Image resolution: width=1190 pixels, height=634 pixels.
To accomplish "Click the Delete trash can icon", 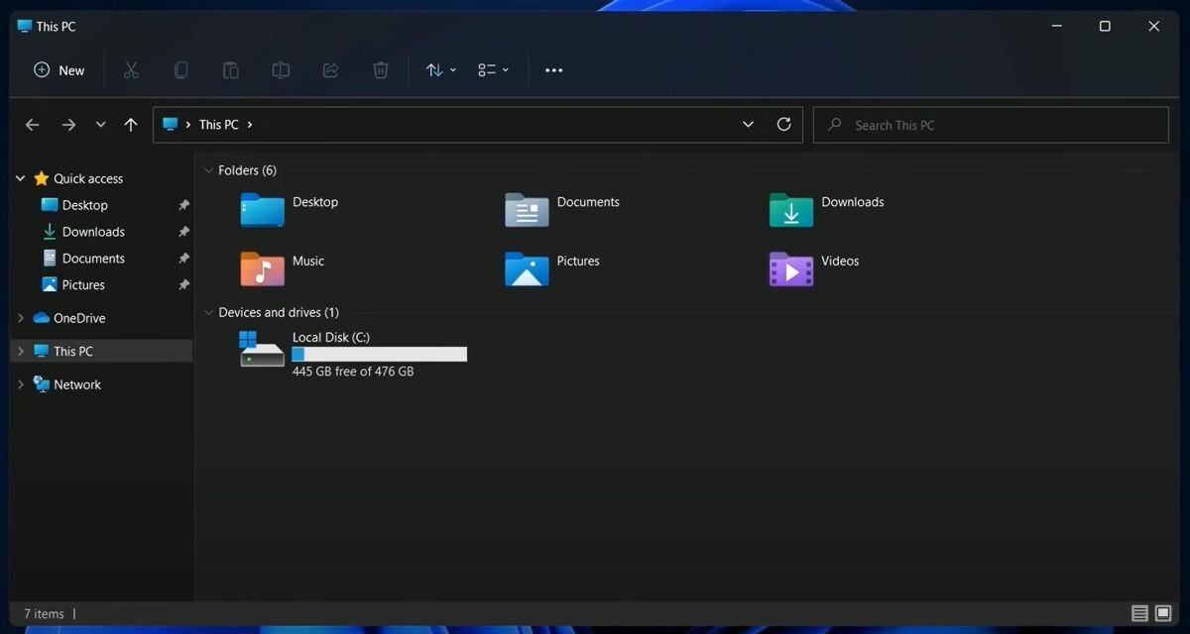I will [x=381, y=70].
